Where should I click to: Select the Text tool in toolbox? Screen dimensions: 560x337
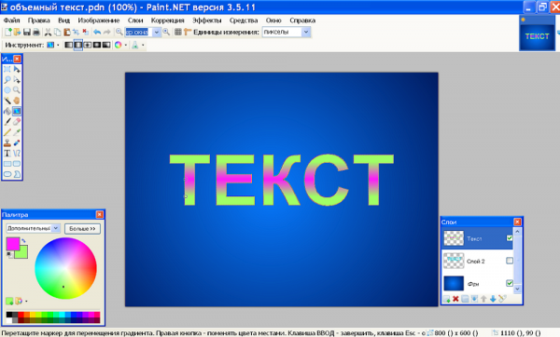tap(7, 154)
